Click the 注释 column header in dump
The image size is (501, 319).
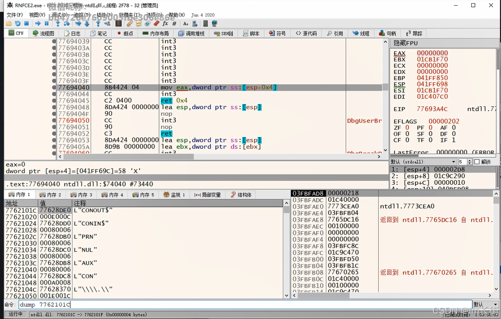coord(178,203)
